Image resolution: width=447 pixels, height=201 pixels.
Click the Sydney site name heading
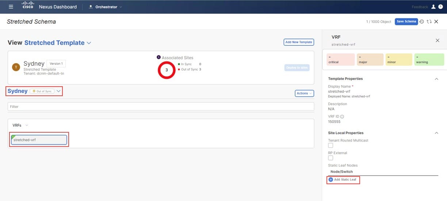click(x=18, y=91)
